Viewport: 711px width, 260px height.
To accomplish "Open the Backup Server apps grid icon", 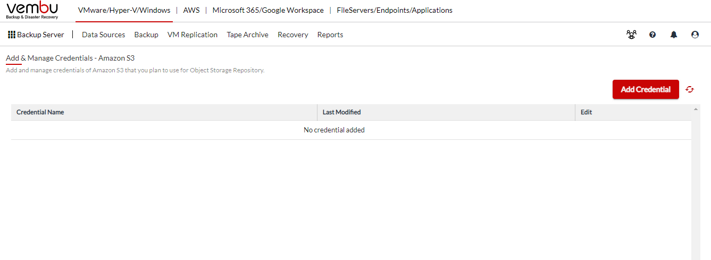I will pyautogui.click(x=12, y=35).
